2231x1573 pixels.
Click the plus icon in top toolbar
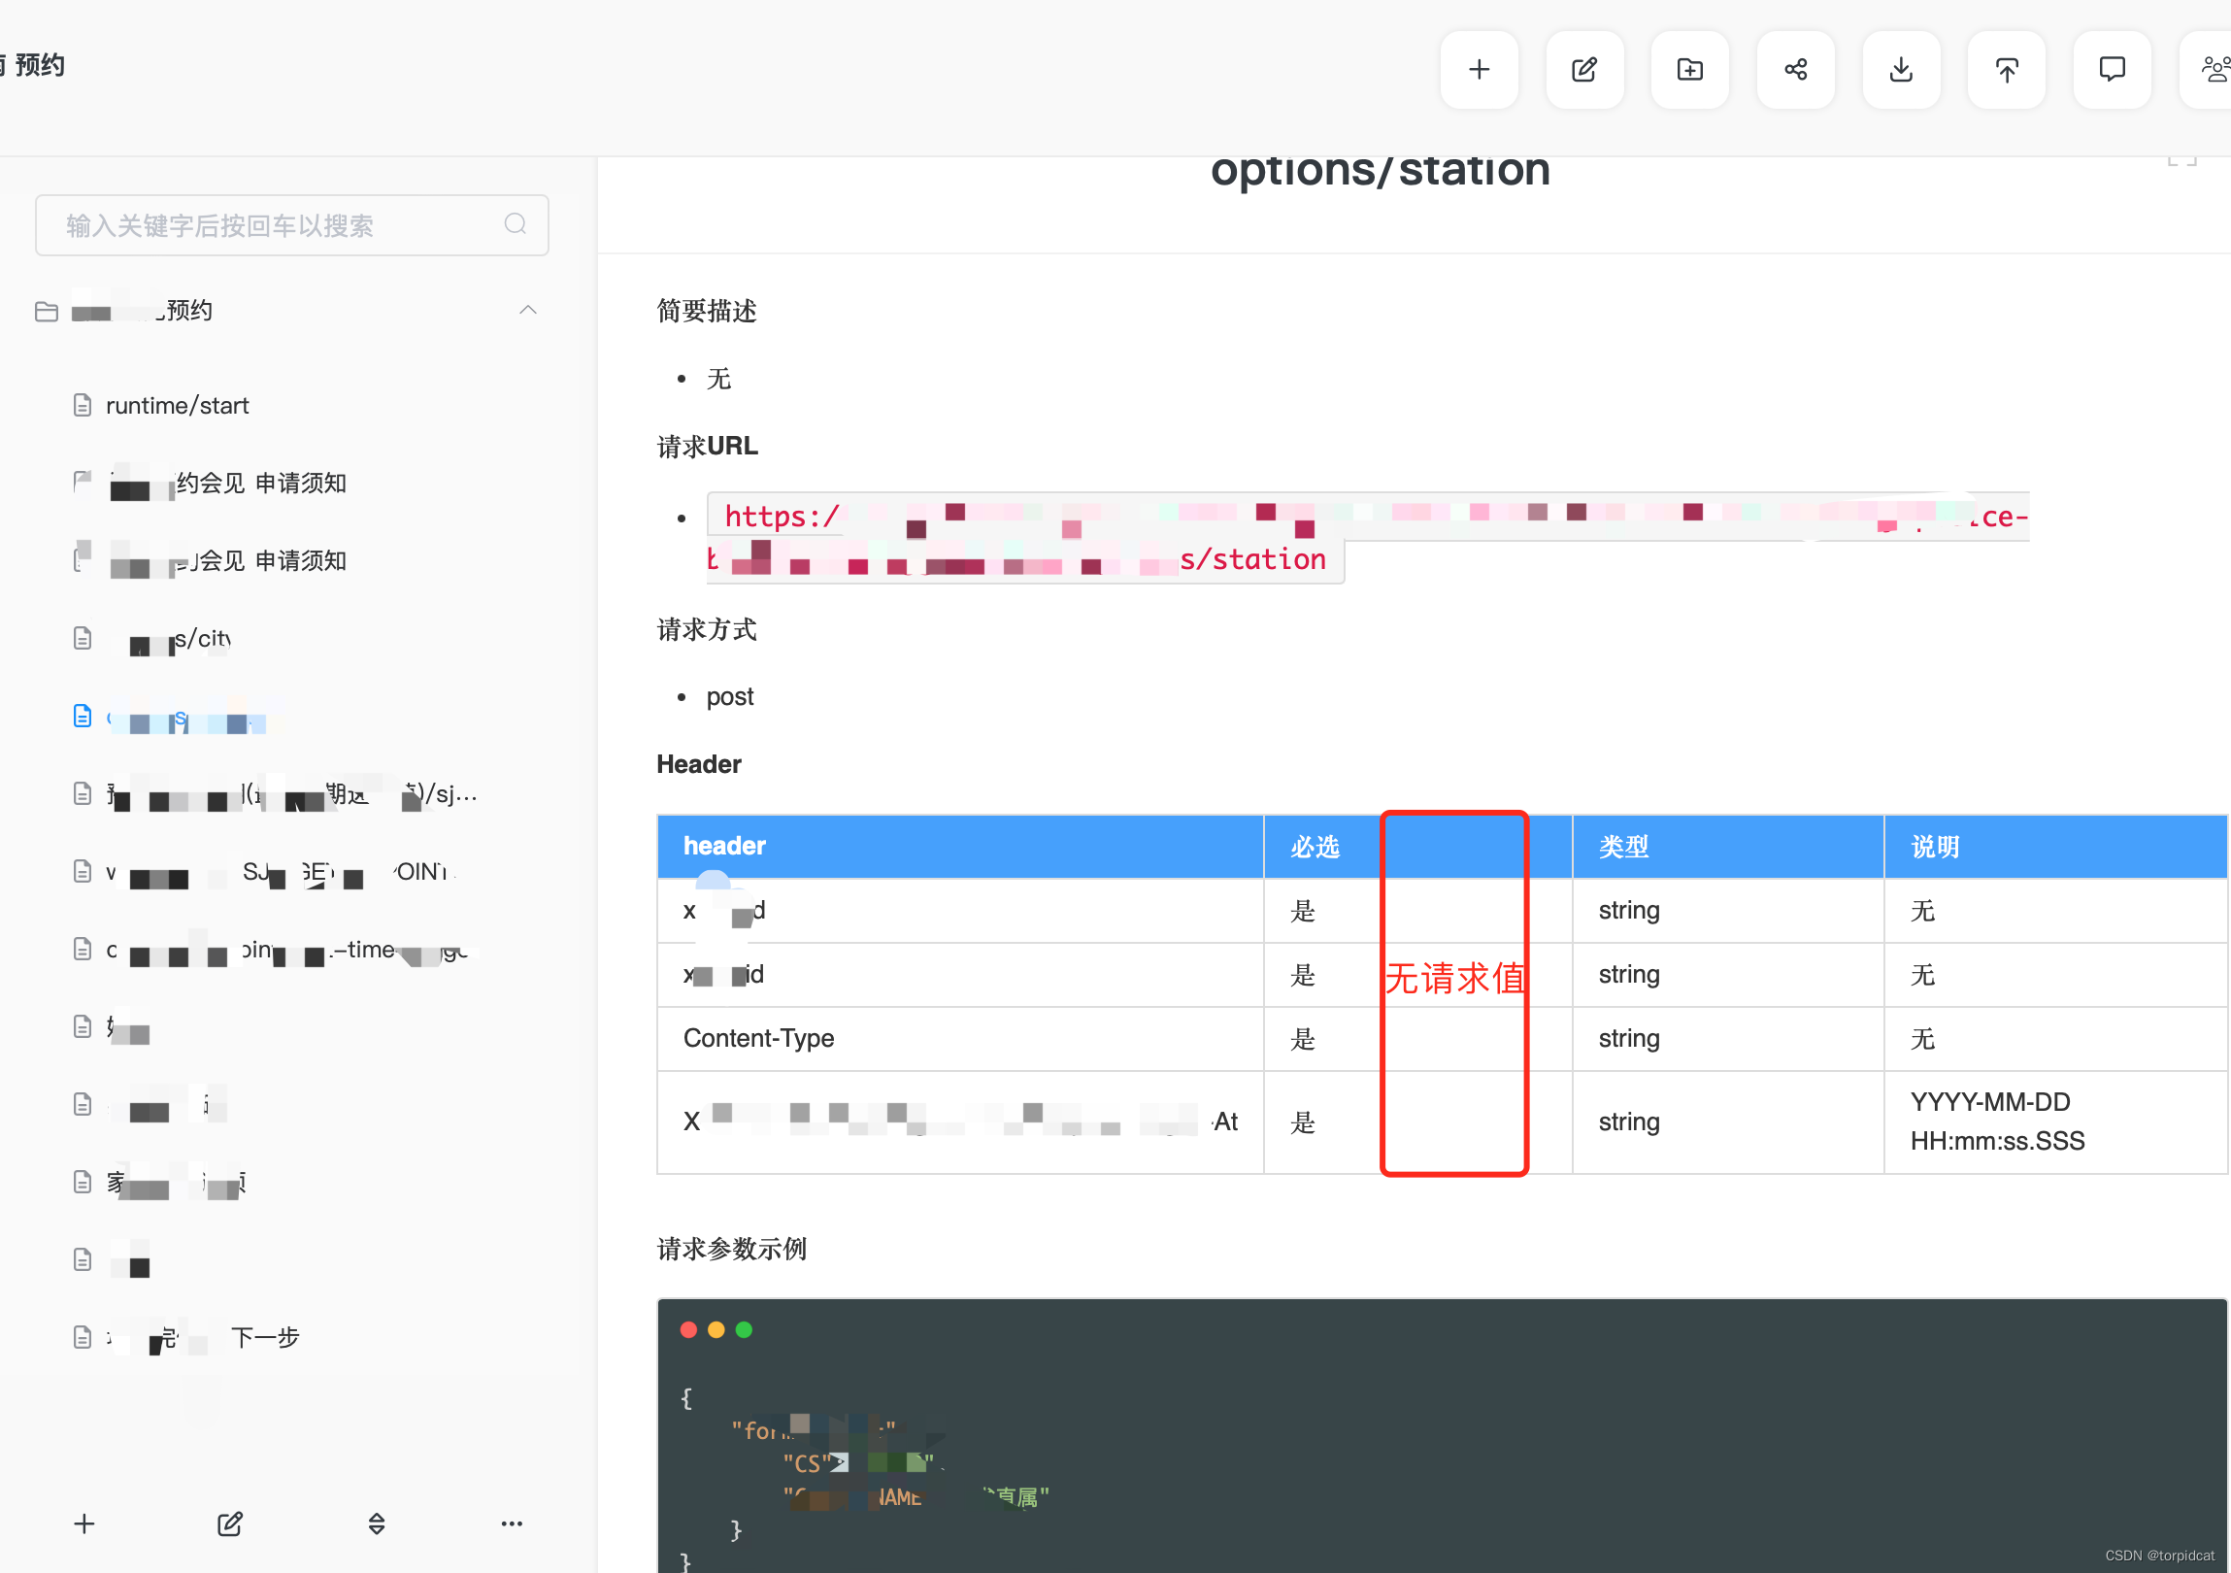click(1479, 70)
